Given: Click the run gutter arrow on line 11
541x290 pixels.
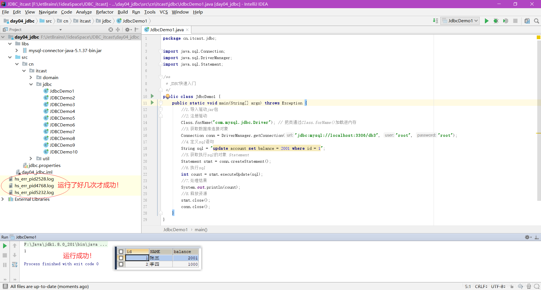Looking at the screenshot, I should click(x=152, y=103).
